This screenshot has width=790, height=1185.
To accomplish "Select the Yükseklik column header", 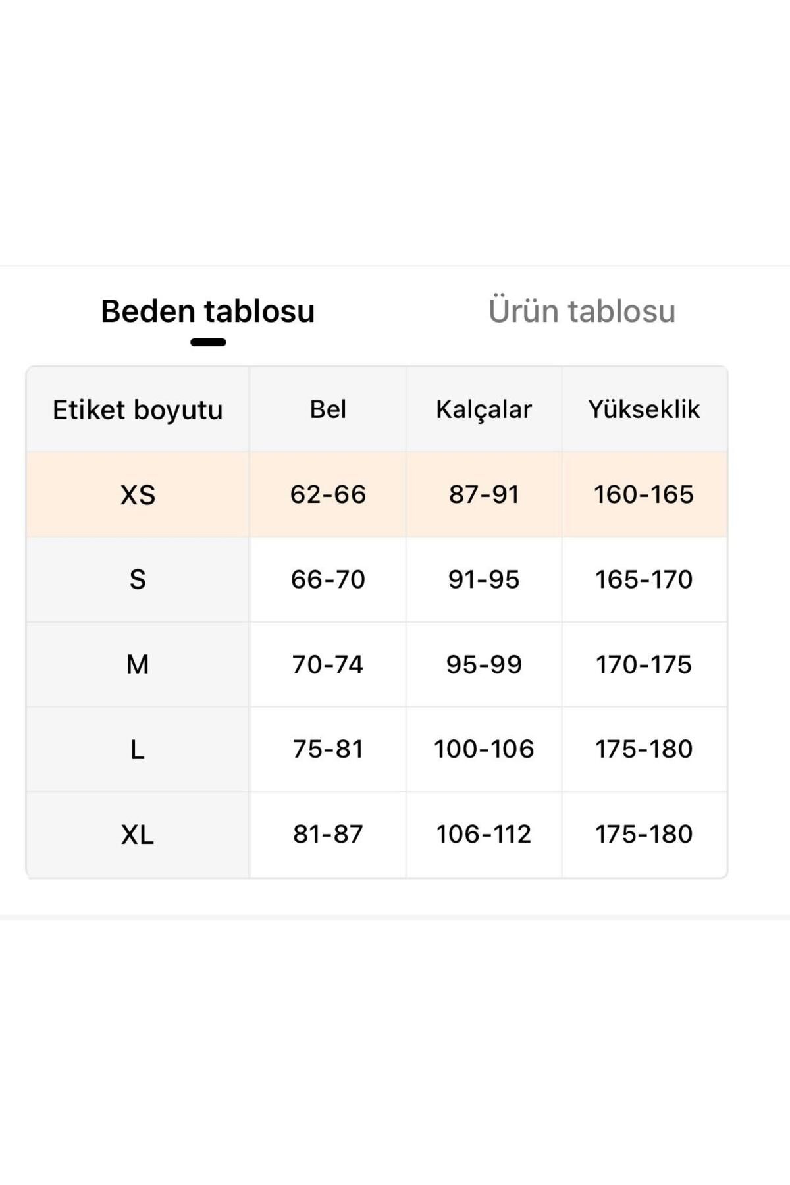I will click(644, 409).
